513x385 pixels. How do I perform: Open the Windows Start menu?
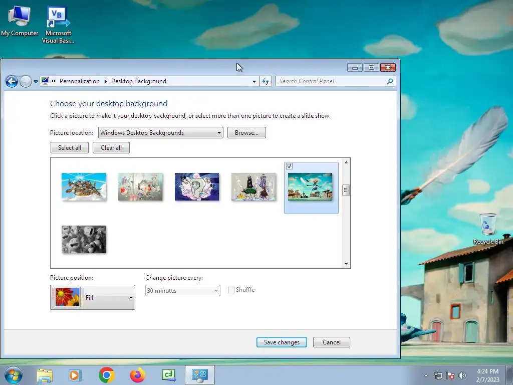click(14, 375)
